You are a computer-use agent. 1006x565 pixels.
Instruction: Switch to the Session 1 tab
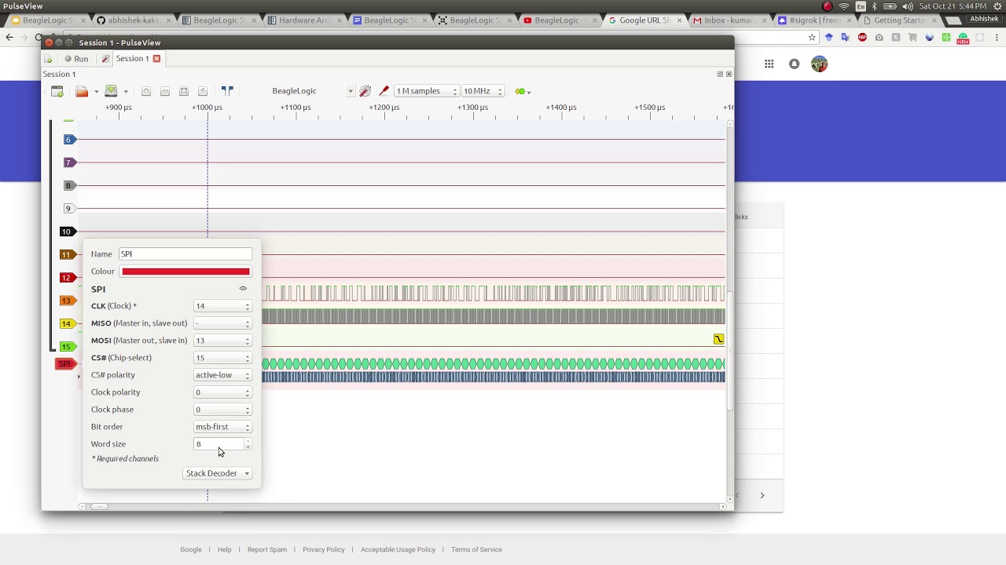(x=132, y=59)
